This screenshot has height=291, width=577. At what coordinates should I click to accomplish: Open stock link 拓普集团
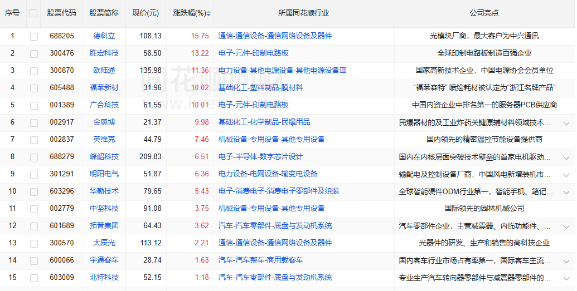pos(104,226)
